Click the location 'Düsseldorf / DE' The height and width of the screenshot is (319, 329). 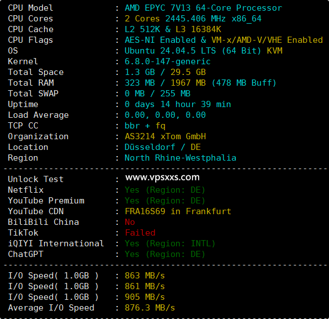click(x=163, y=147)
